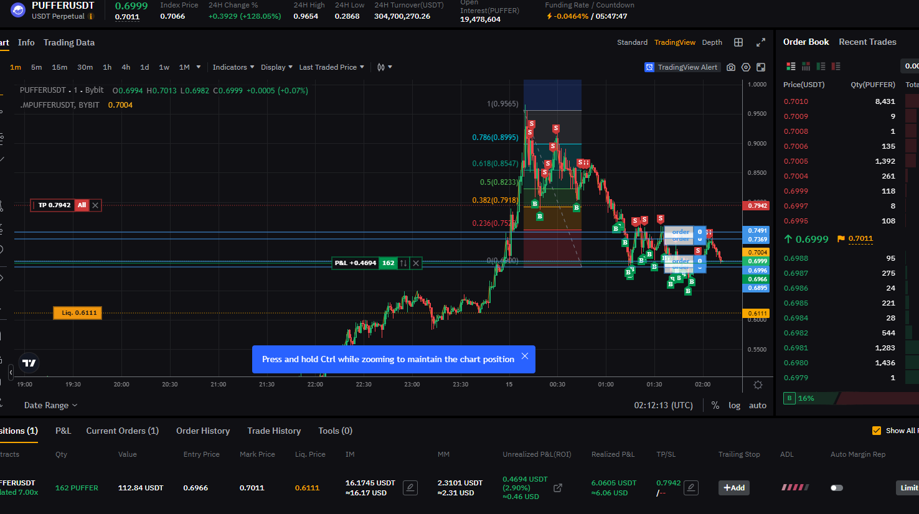Open order book price grouping dropdown
Viewport: 919px width, 514px height.
click(910, 66)
